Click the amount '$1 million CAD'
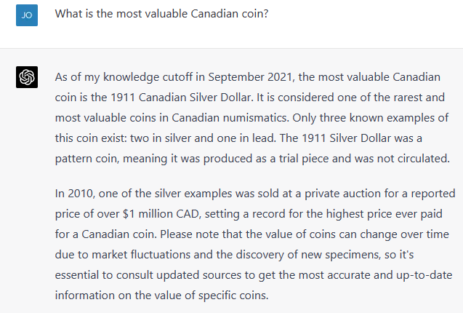This screenshot has height=313, width=463. point(162,214)
